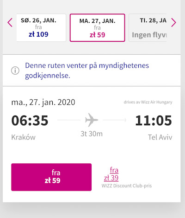
Task: Click the Tel Aviv destination label
Action: tap(160, 137)
